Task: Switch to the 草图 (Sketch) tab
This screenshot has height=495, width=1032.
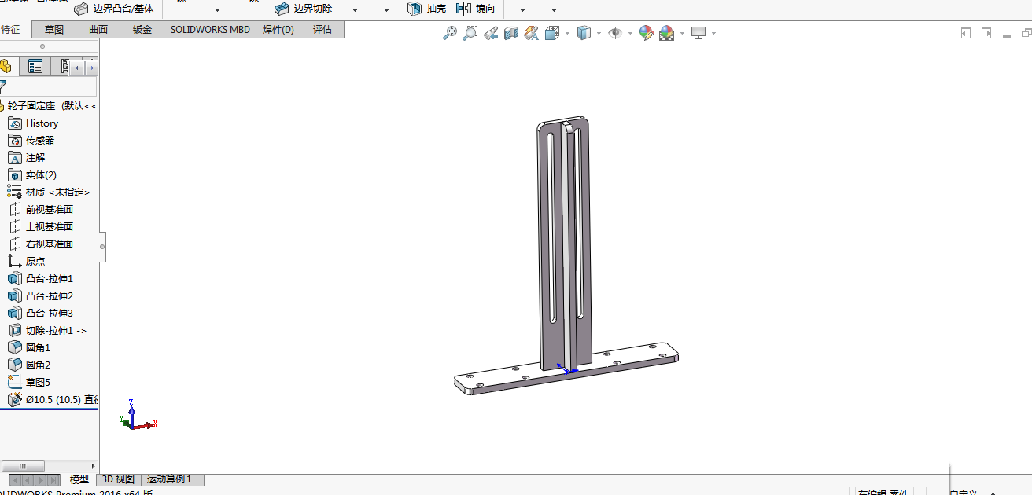Action: click(x=54, y=30)
